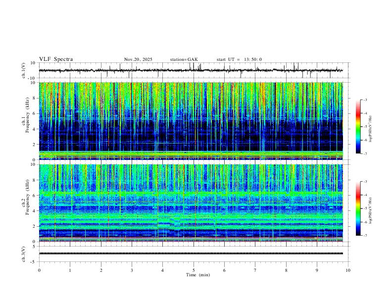This screenshot has width=392, height=303.
Task: Click the 'start UT = 13:50:0' label
Action: pos(239,59)
